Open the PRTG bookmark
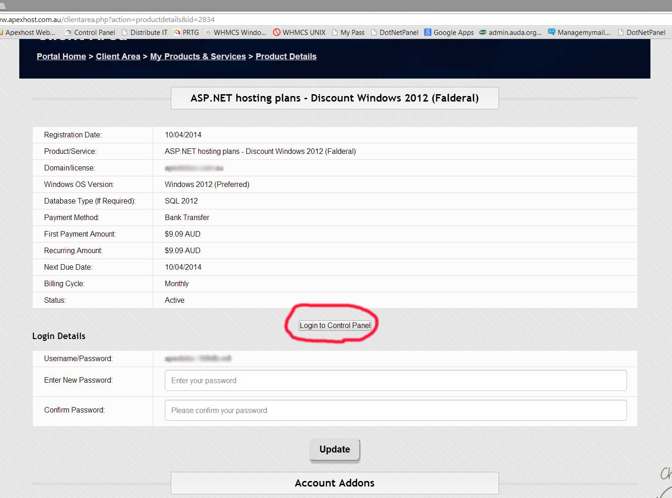This screenshot has height=498, width=672. tap(186, 33)
